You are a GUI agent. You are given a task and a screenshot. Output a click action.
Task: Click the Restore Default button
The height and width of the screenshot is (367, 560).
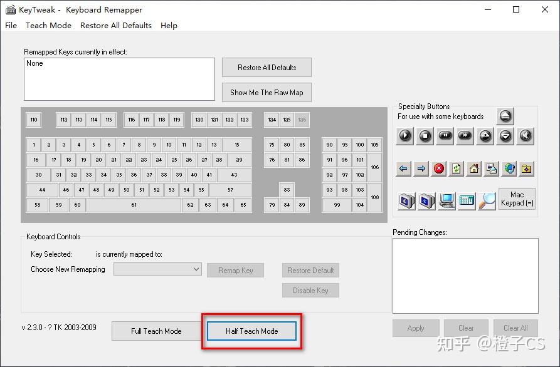(310, 271)
